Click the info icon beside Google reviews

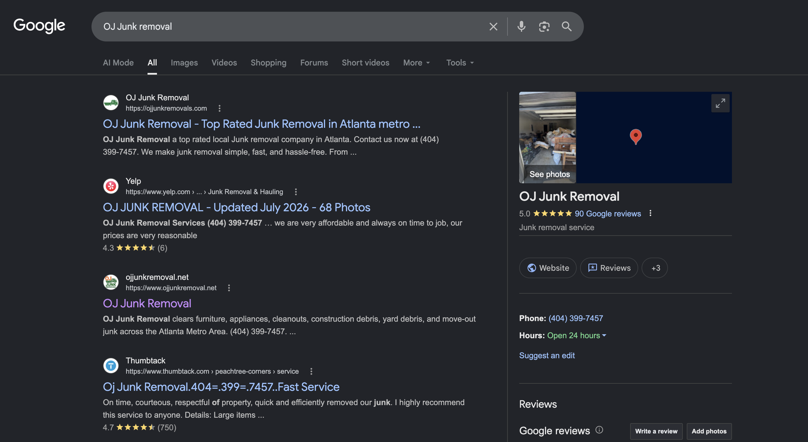click(599, 430)
